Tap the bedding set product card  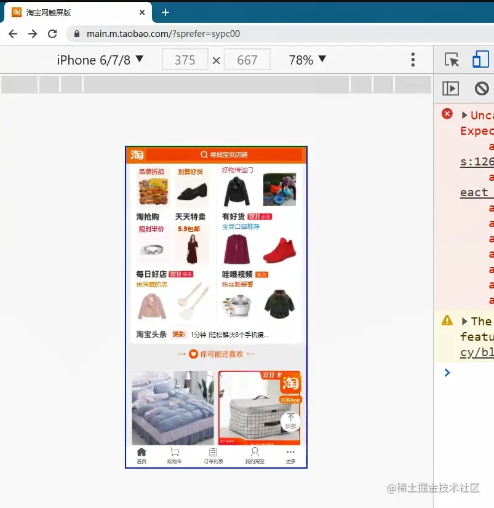173,408
